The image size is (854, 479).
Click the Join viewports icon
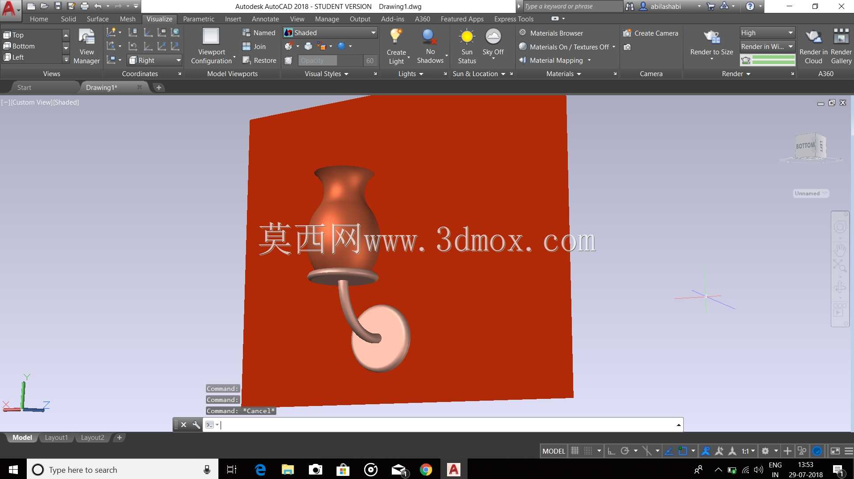tap(246, 46)
